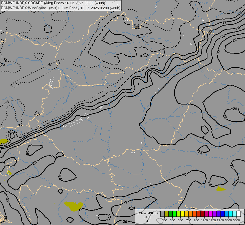The image size is (245, 225).
Task: Click the long white-outlined lake on the map
Action: point(76,121)
